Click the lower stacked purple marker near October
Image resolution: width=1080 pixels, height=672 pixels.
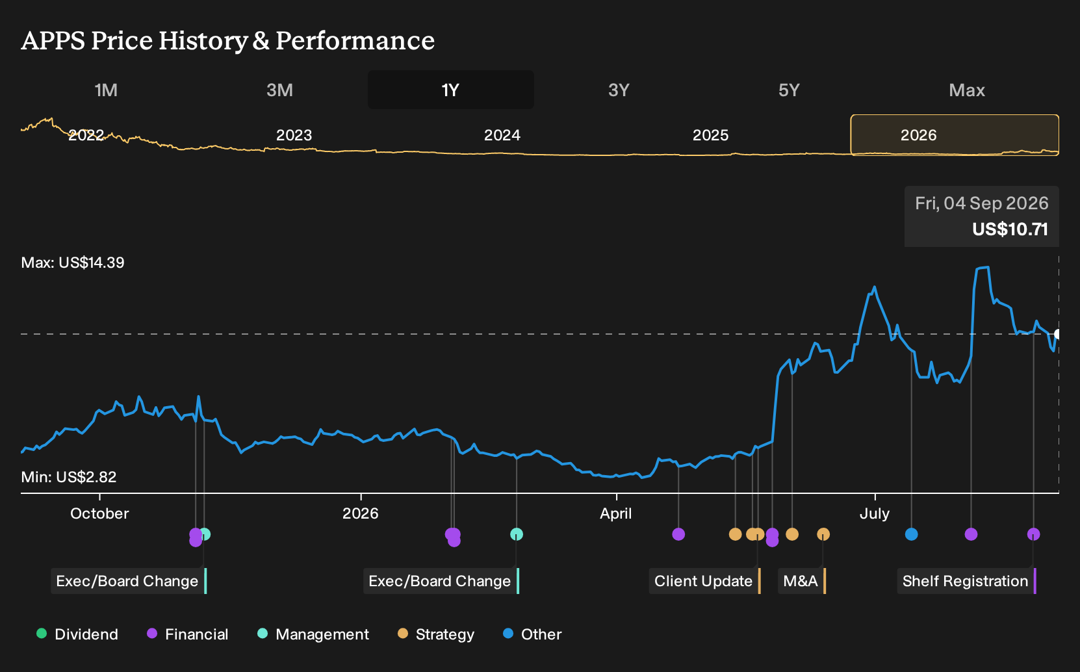pos(196,541)
